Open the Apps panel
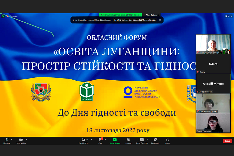Screen dimensions: 234x156 pos(167,141)
